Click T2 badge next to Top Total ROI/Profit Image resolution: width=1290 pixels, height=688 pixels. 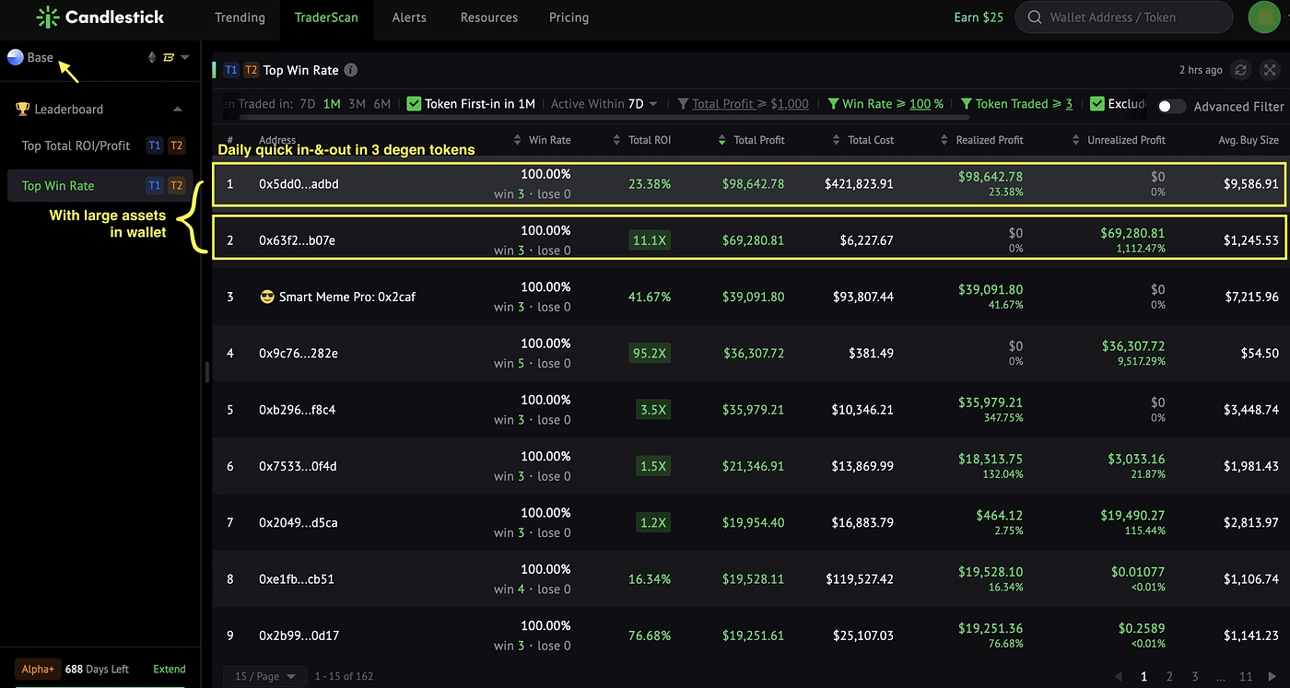177,146
